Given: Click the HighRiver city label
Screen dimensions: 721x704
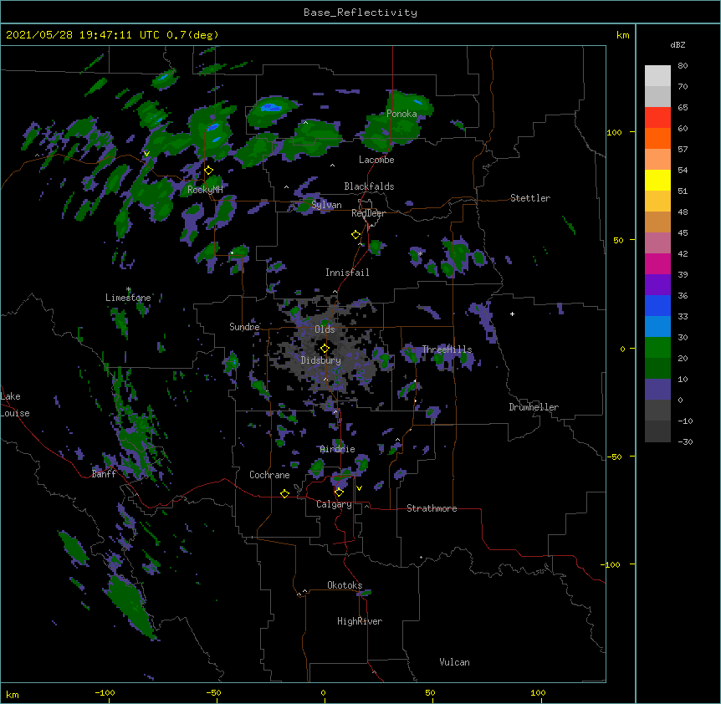Looking at the screenshot, I should click(360, 621).
